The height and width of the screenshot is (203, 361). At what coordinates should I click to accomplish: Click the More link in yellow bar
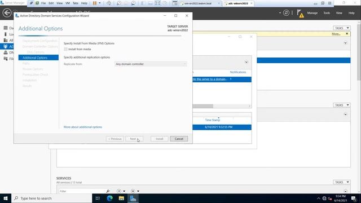[x=336, y=34]
